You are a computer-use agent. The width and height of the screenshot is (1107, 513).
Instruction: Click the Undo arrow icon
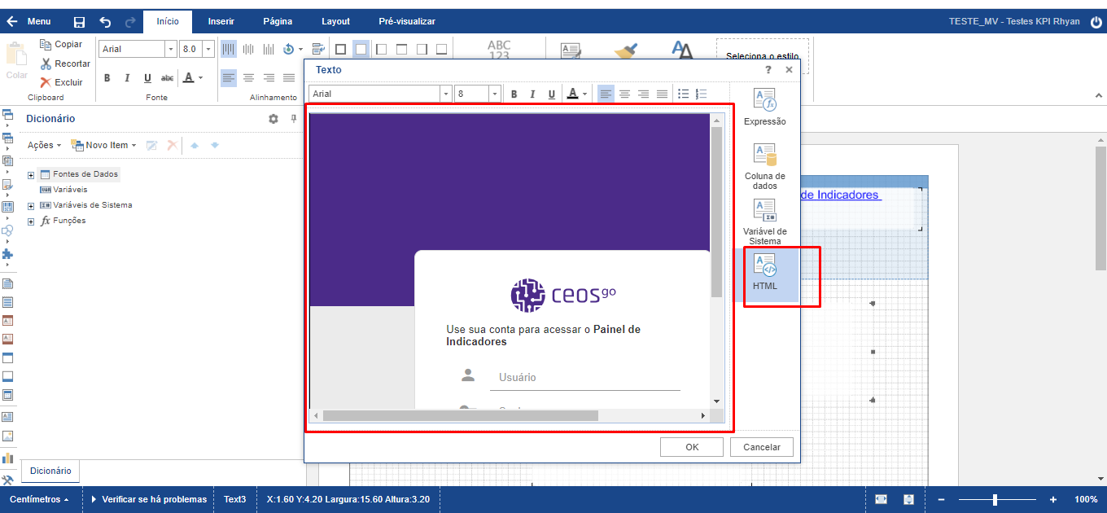pyautogui.click(x=106, y=22)
